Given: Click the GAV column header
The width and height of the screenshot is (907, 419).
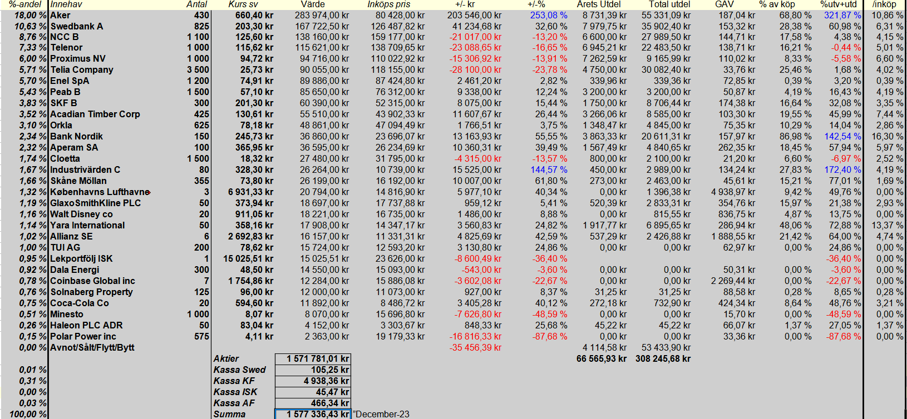Looking at the screenshot, I should [x=724, y=4].
